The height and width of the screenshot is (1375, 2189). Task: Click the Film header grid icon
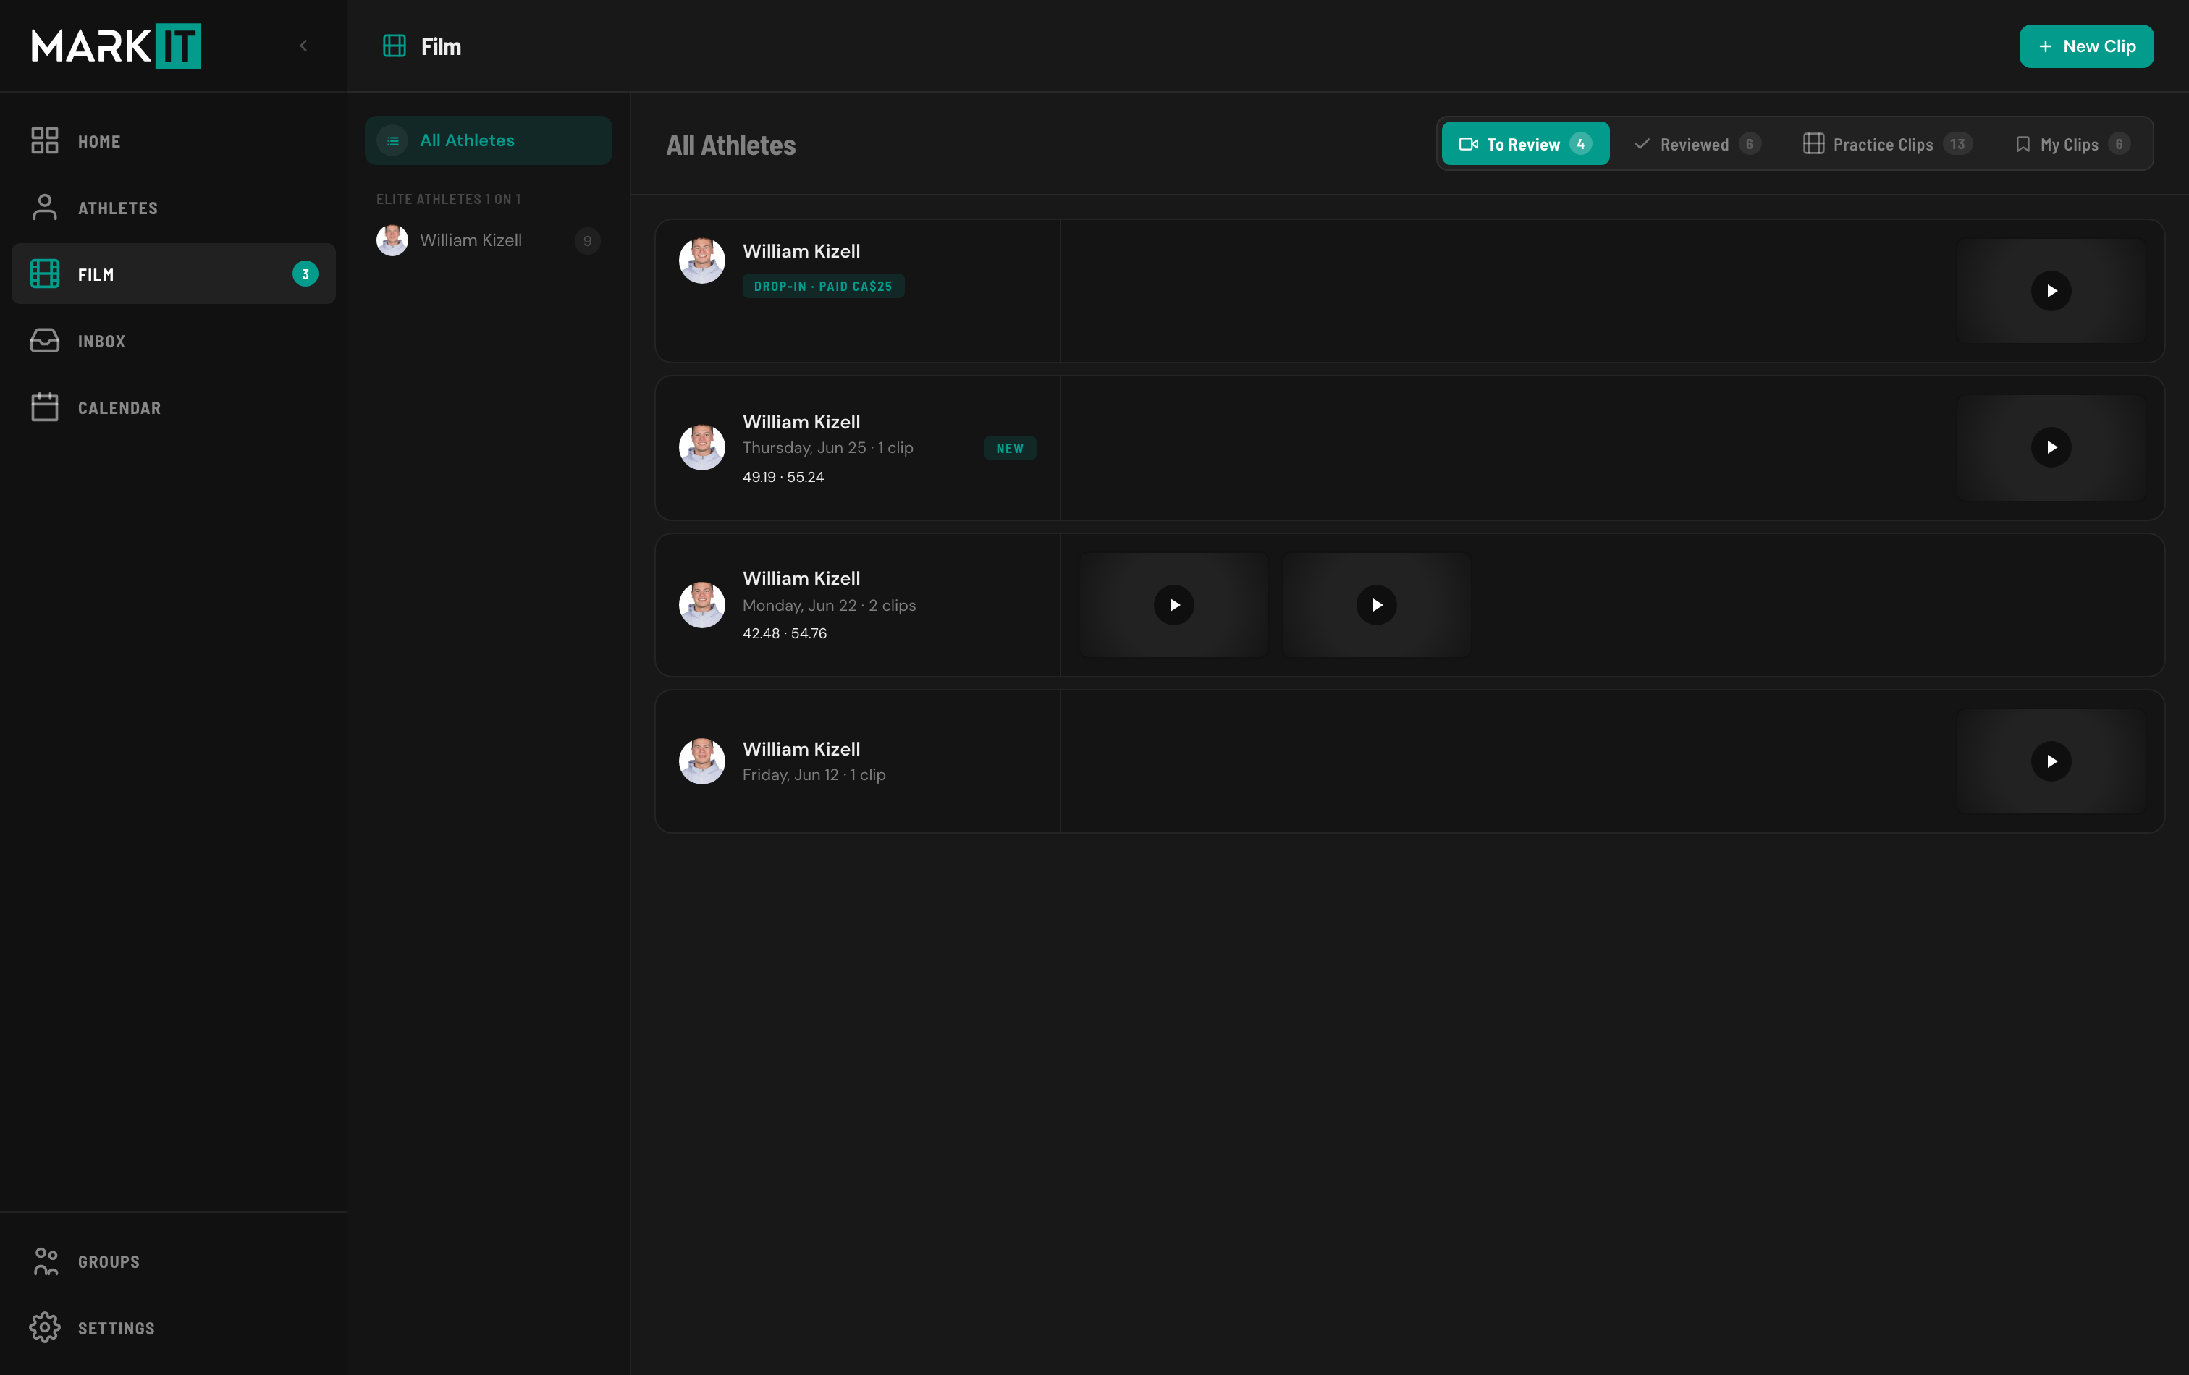pyautogui.click(x=395, y=46)
